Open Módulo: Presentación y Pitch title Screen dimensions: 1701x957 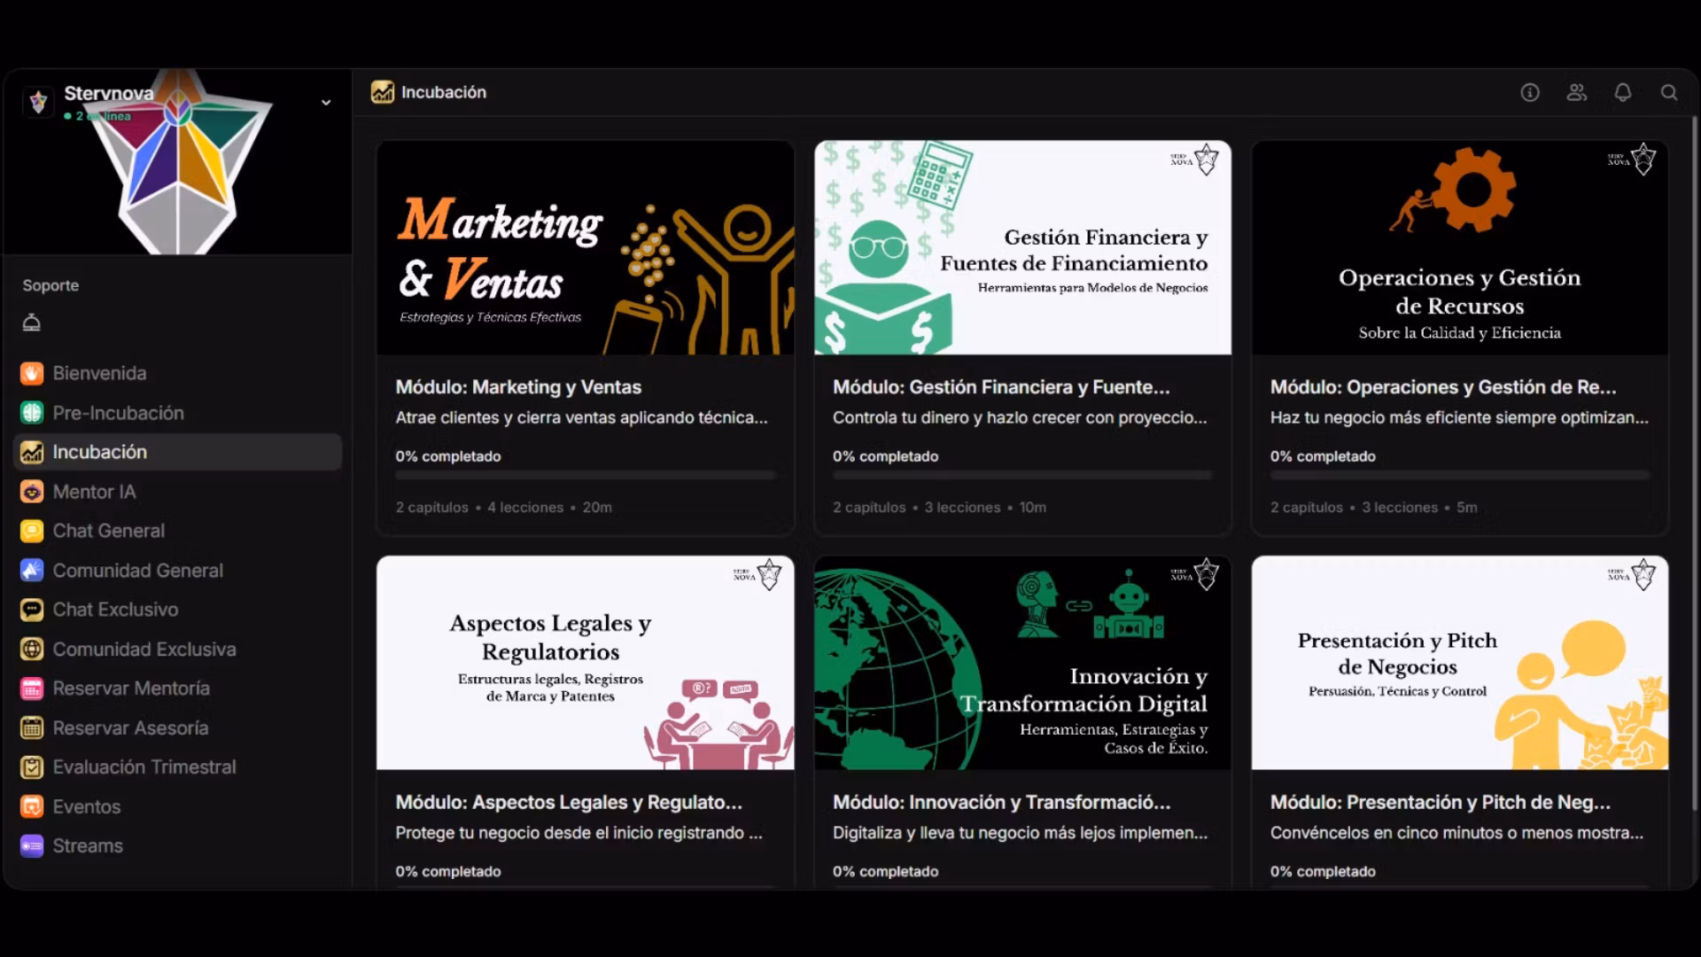(x=1441, y=803)
